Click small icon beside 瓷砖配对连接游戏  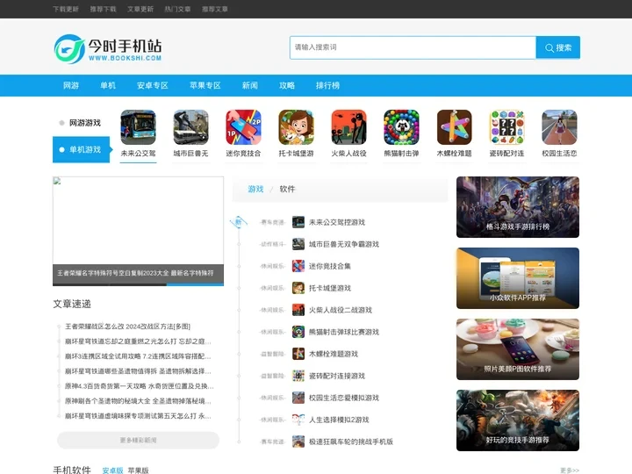(298, 376)
